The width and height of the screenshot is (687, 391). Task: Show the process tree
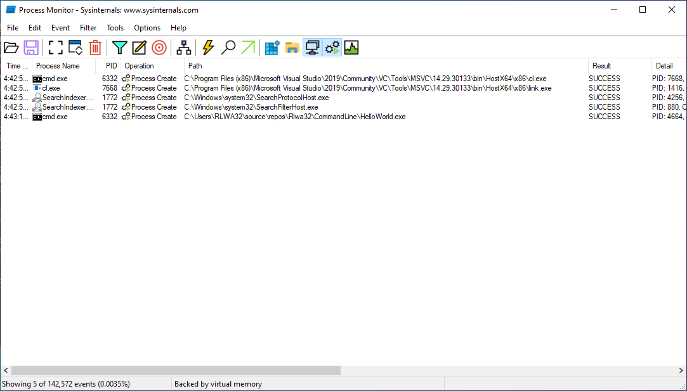[x=183, y=47]
